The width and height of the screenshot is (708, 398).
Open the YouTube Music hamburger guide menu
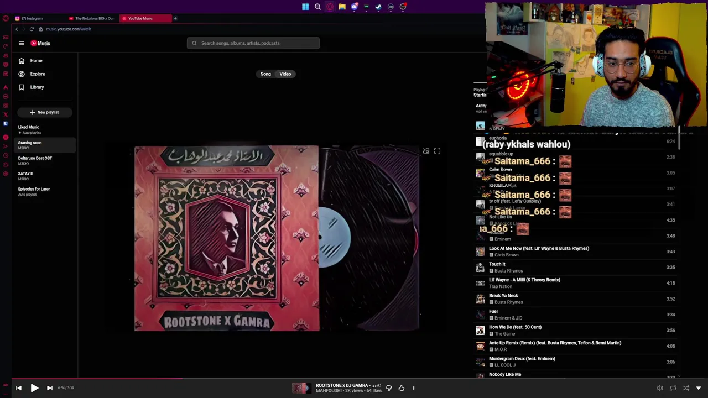22,43
